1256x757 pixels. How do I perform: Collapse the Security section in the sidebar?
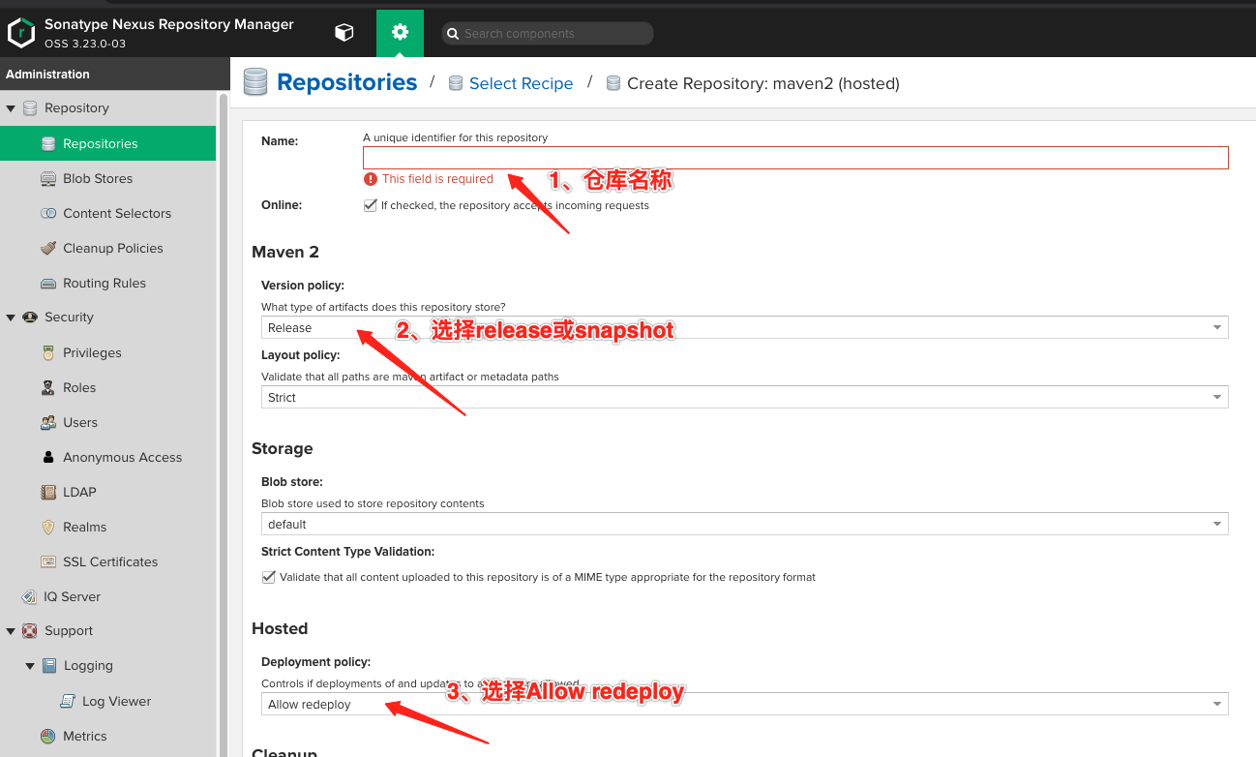coord(10,317)
